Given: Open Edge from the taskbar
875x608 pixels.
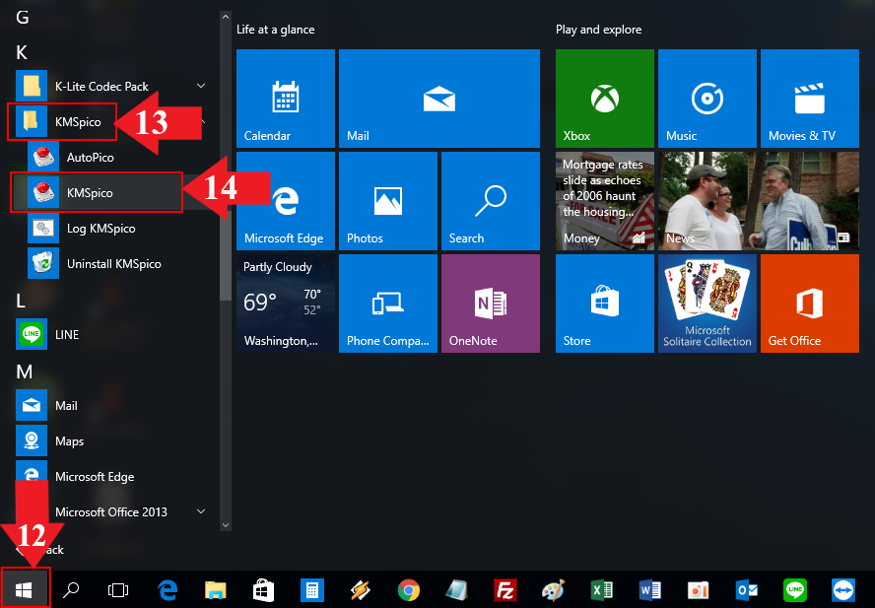Looking at the screenshot, I should [168, 589].
